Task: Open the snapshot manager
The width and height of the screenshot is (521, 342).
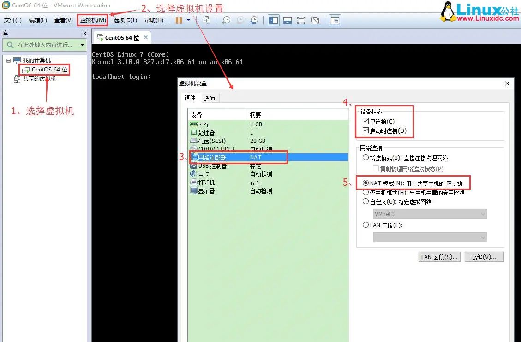Action: coord(254,19)
